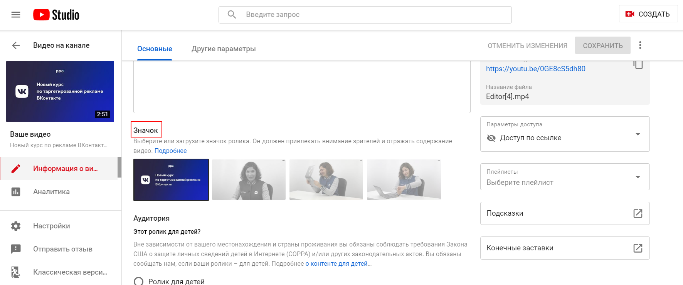Open the hamburger navigation menu
The height and width of the screenshot is (285, 683).
coord(16,15)
